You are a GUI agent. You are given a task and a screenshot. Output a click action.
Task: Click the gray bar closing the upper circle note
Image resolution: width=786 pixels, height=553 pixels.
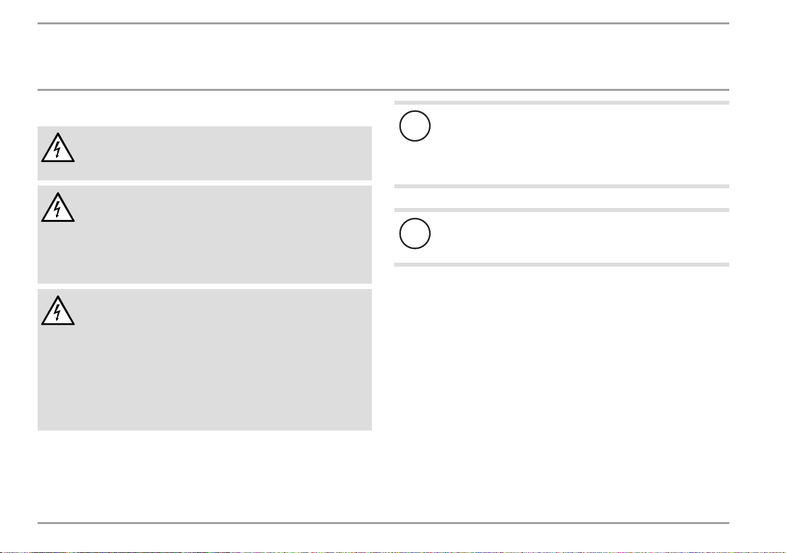coord(561,186)
